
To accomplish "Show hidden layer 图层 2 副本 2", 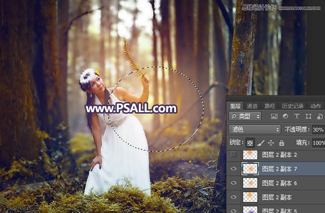I will (x=233, y=154).
